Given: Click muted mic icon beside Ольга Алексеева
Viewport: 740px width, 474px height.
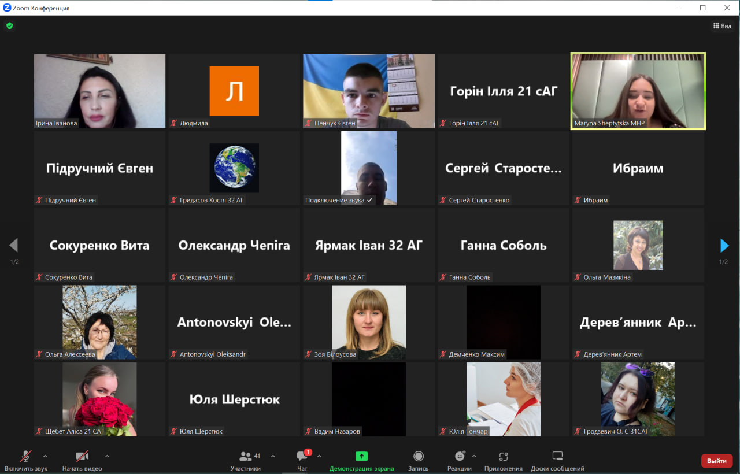Looking at the screenshot, I should coord(39,354).
